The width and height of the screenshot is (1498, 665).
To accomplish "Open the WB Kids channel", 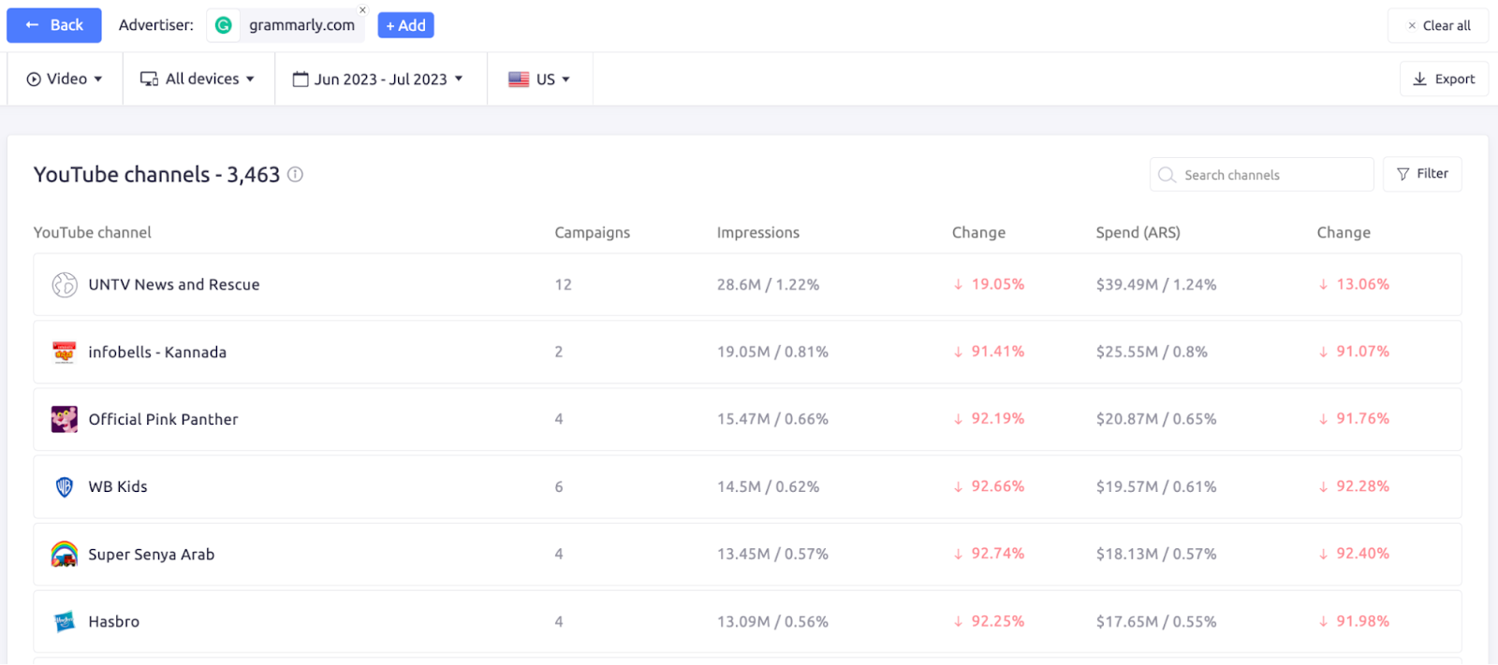I will (x=118, y=486).
